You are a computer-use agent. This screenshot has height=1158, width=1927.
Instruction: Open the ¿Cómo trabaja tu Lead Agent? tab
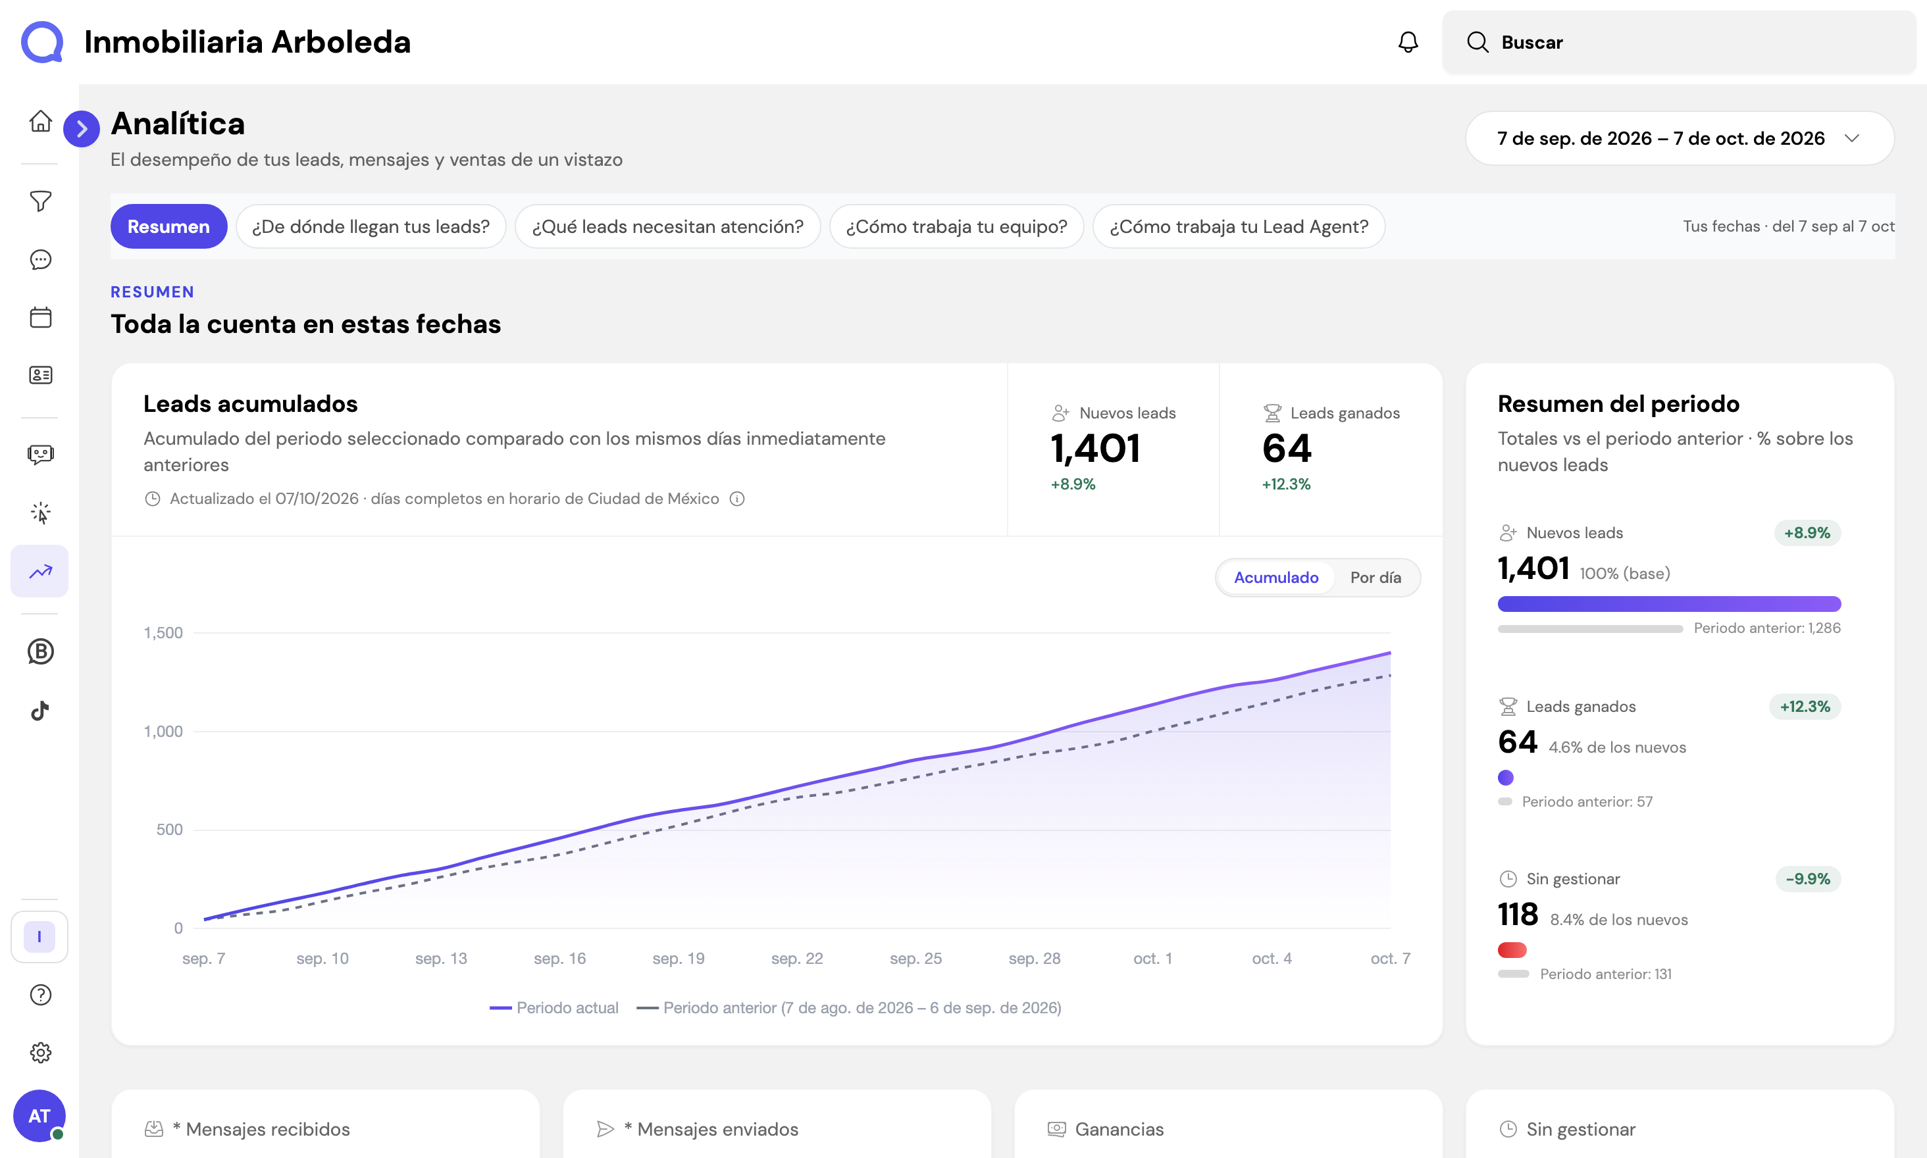(1239, 226)
